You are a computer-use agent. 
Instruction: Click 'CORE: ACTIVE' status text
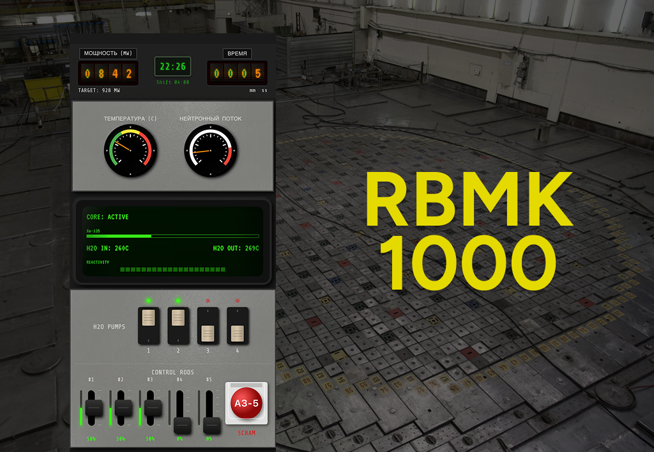tap(107, 217)
